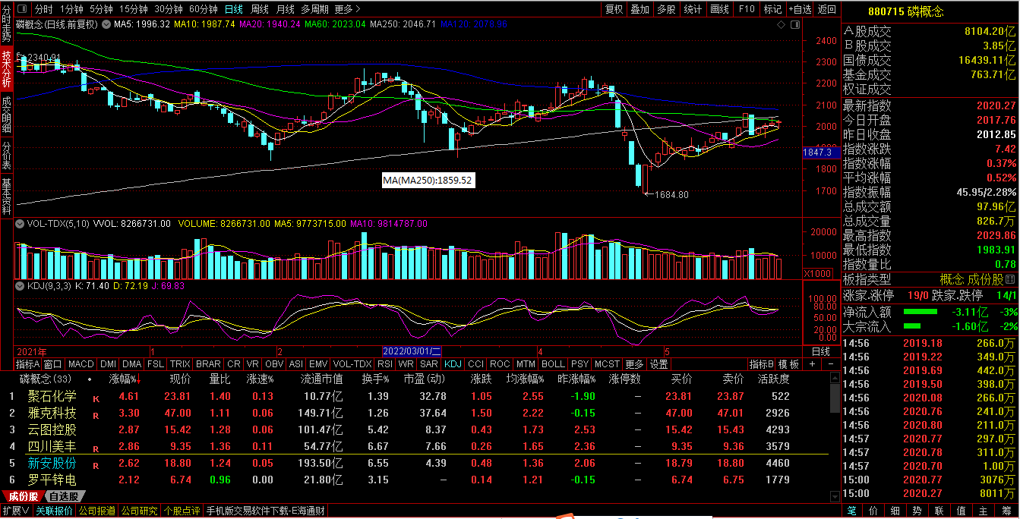Image resolution: width=1020 pixels, height=519 pixels.
Task: Switch chart to 分时 period
Action: coord(43,9)
